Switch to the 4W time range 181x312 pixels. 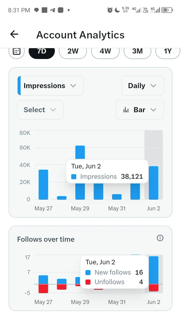(x=105, y=51)
